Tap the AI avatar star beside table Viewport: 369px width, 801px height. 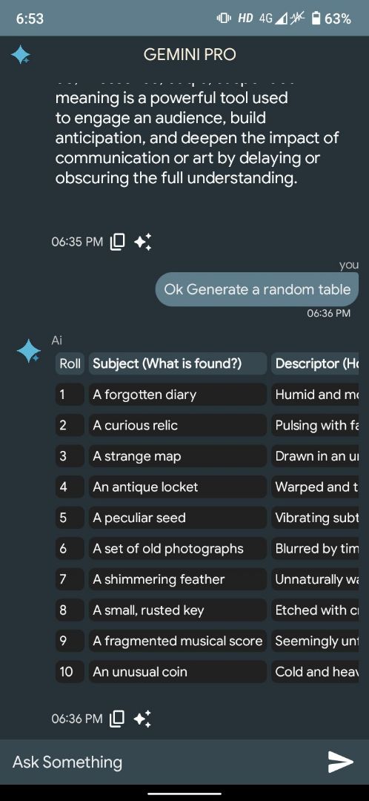click(x=29, y=351)
